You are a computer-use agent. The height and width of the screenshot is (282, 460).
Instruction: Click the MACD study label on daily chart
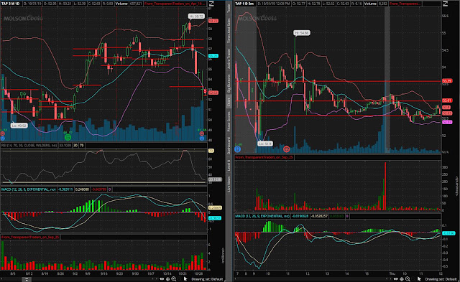[28, 189]
